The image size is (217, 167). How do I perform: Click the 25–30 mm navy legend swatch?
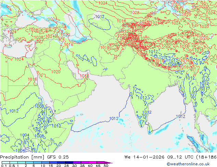click(69, 163)
